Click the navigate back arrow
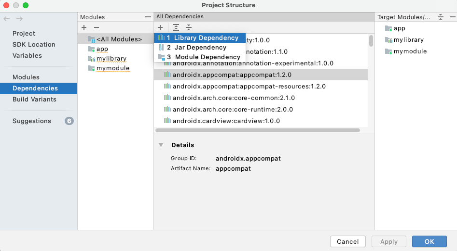 point(7,19)
